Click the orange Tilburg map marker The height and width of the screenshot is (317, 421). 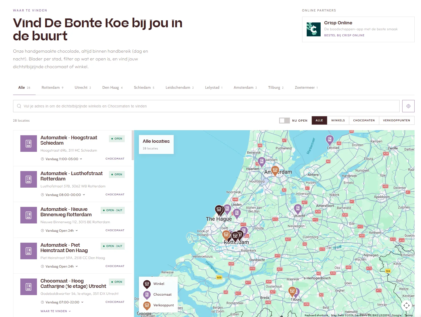pos(292,291)
